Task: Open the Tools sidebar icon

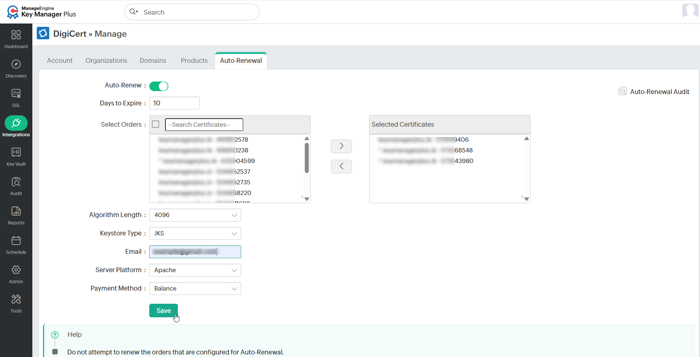Action: (x=16, y=299)
